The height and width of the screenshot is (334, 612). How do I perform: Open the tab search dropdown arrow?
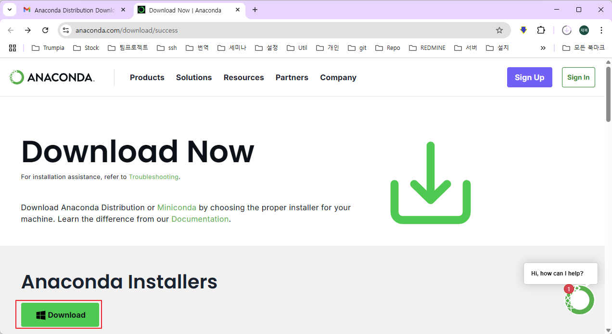coord(9,10)
